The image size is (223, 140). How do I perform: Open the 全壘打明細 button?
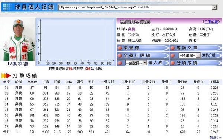pos(143,55)
